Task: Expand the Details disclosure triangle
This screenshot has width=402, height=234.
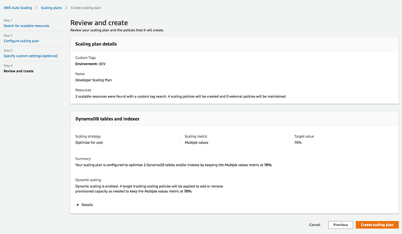Action: click(78, 205)
